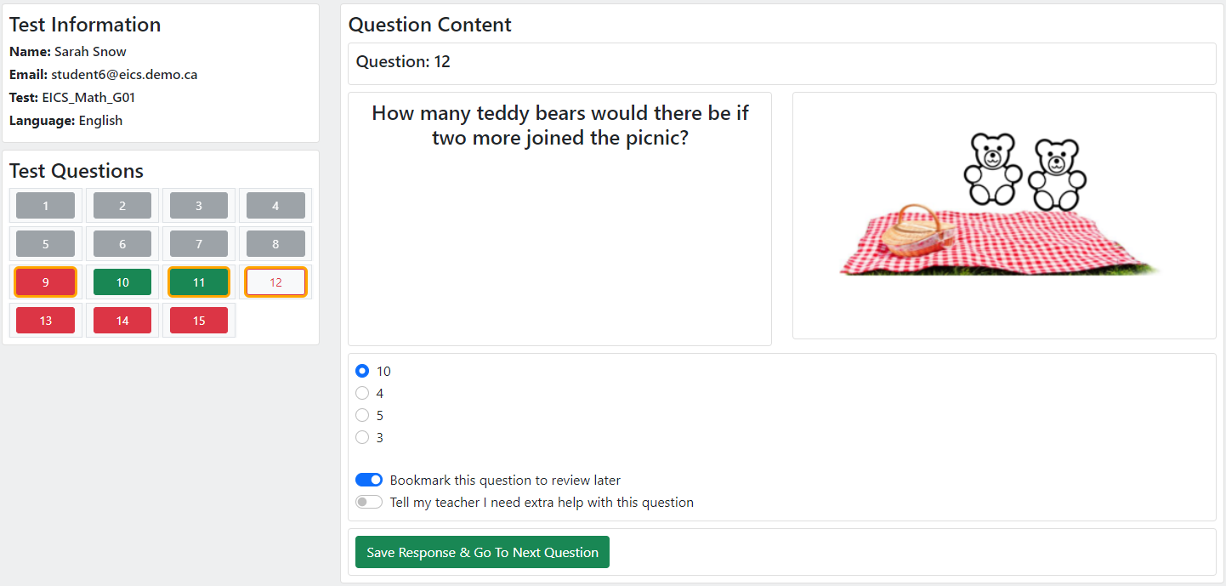1226x586 pixels.
Task: Go to bookmarked question 11
Action: click(199, 282)
